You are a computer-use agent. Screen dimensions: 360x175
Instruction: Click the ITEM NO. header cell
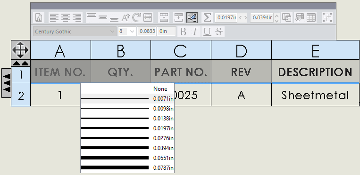[x=60, y=72]
